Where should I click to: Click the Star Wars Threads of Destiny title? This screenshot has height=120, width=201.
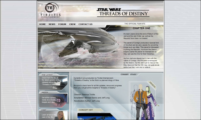click(123, 12)
